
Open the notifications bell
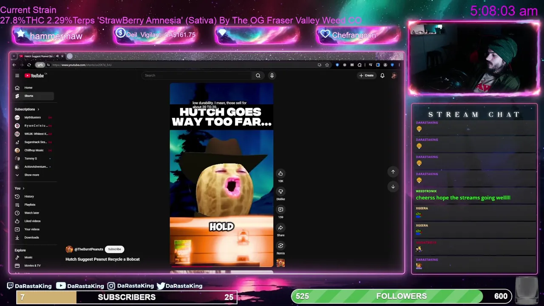click(382, 76)
